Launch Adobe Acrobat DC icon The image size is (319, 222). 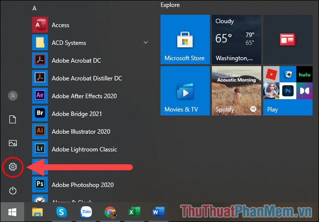40,60
